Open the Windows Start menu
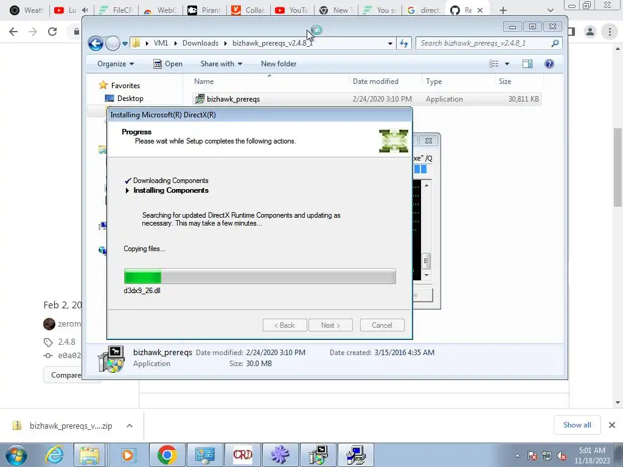623x467 pixels. tap(16, 455)
